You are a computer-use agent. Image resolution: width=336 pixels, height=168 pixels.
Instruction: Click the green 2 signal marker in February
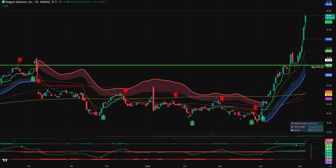pos(192,123)
